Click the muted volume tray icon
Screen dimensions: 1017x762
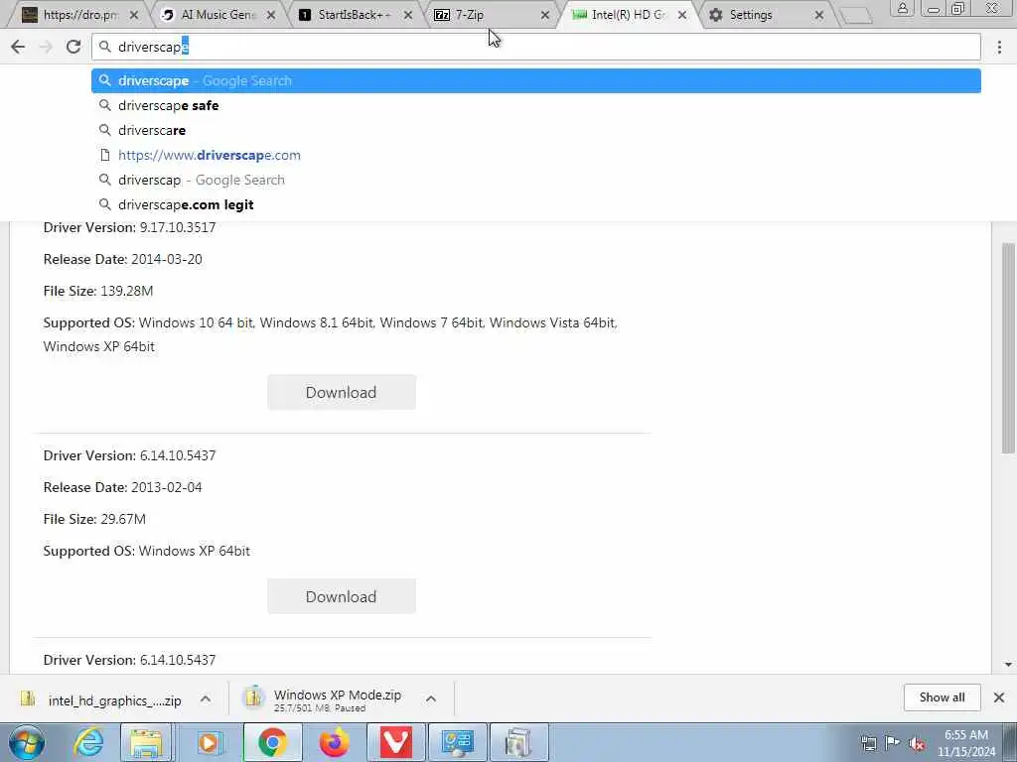[917, 743]
